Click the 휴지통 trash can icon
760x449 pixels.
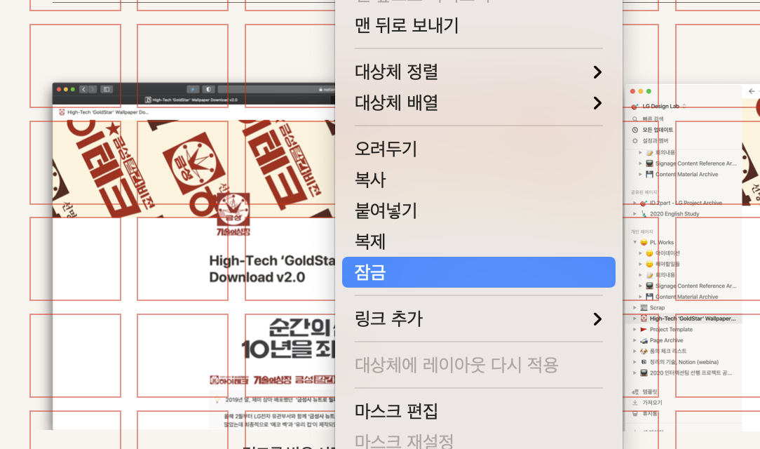(635, 414)
